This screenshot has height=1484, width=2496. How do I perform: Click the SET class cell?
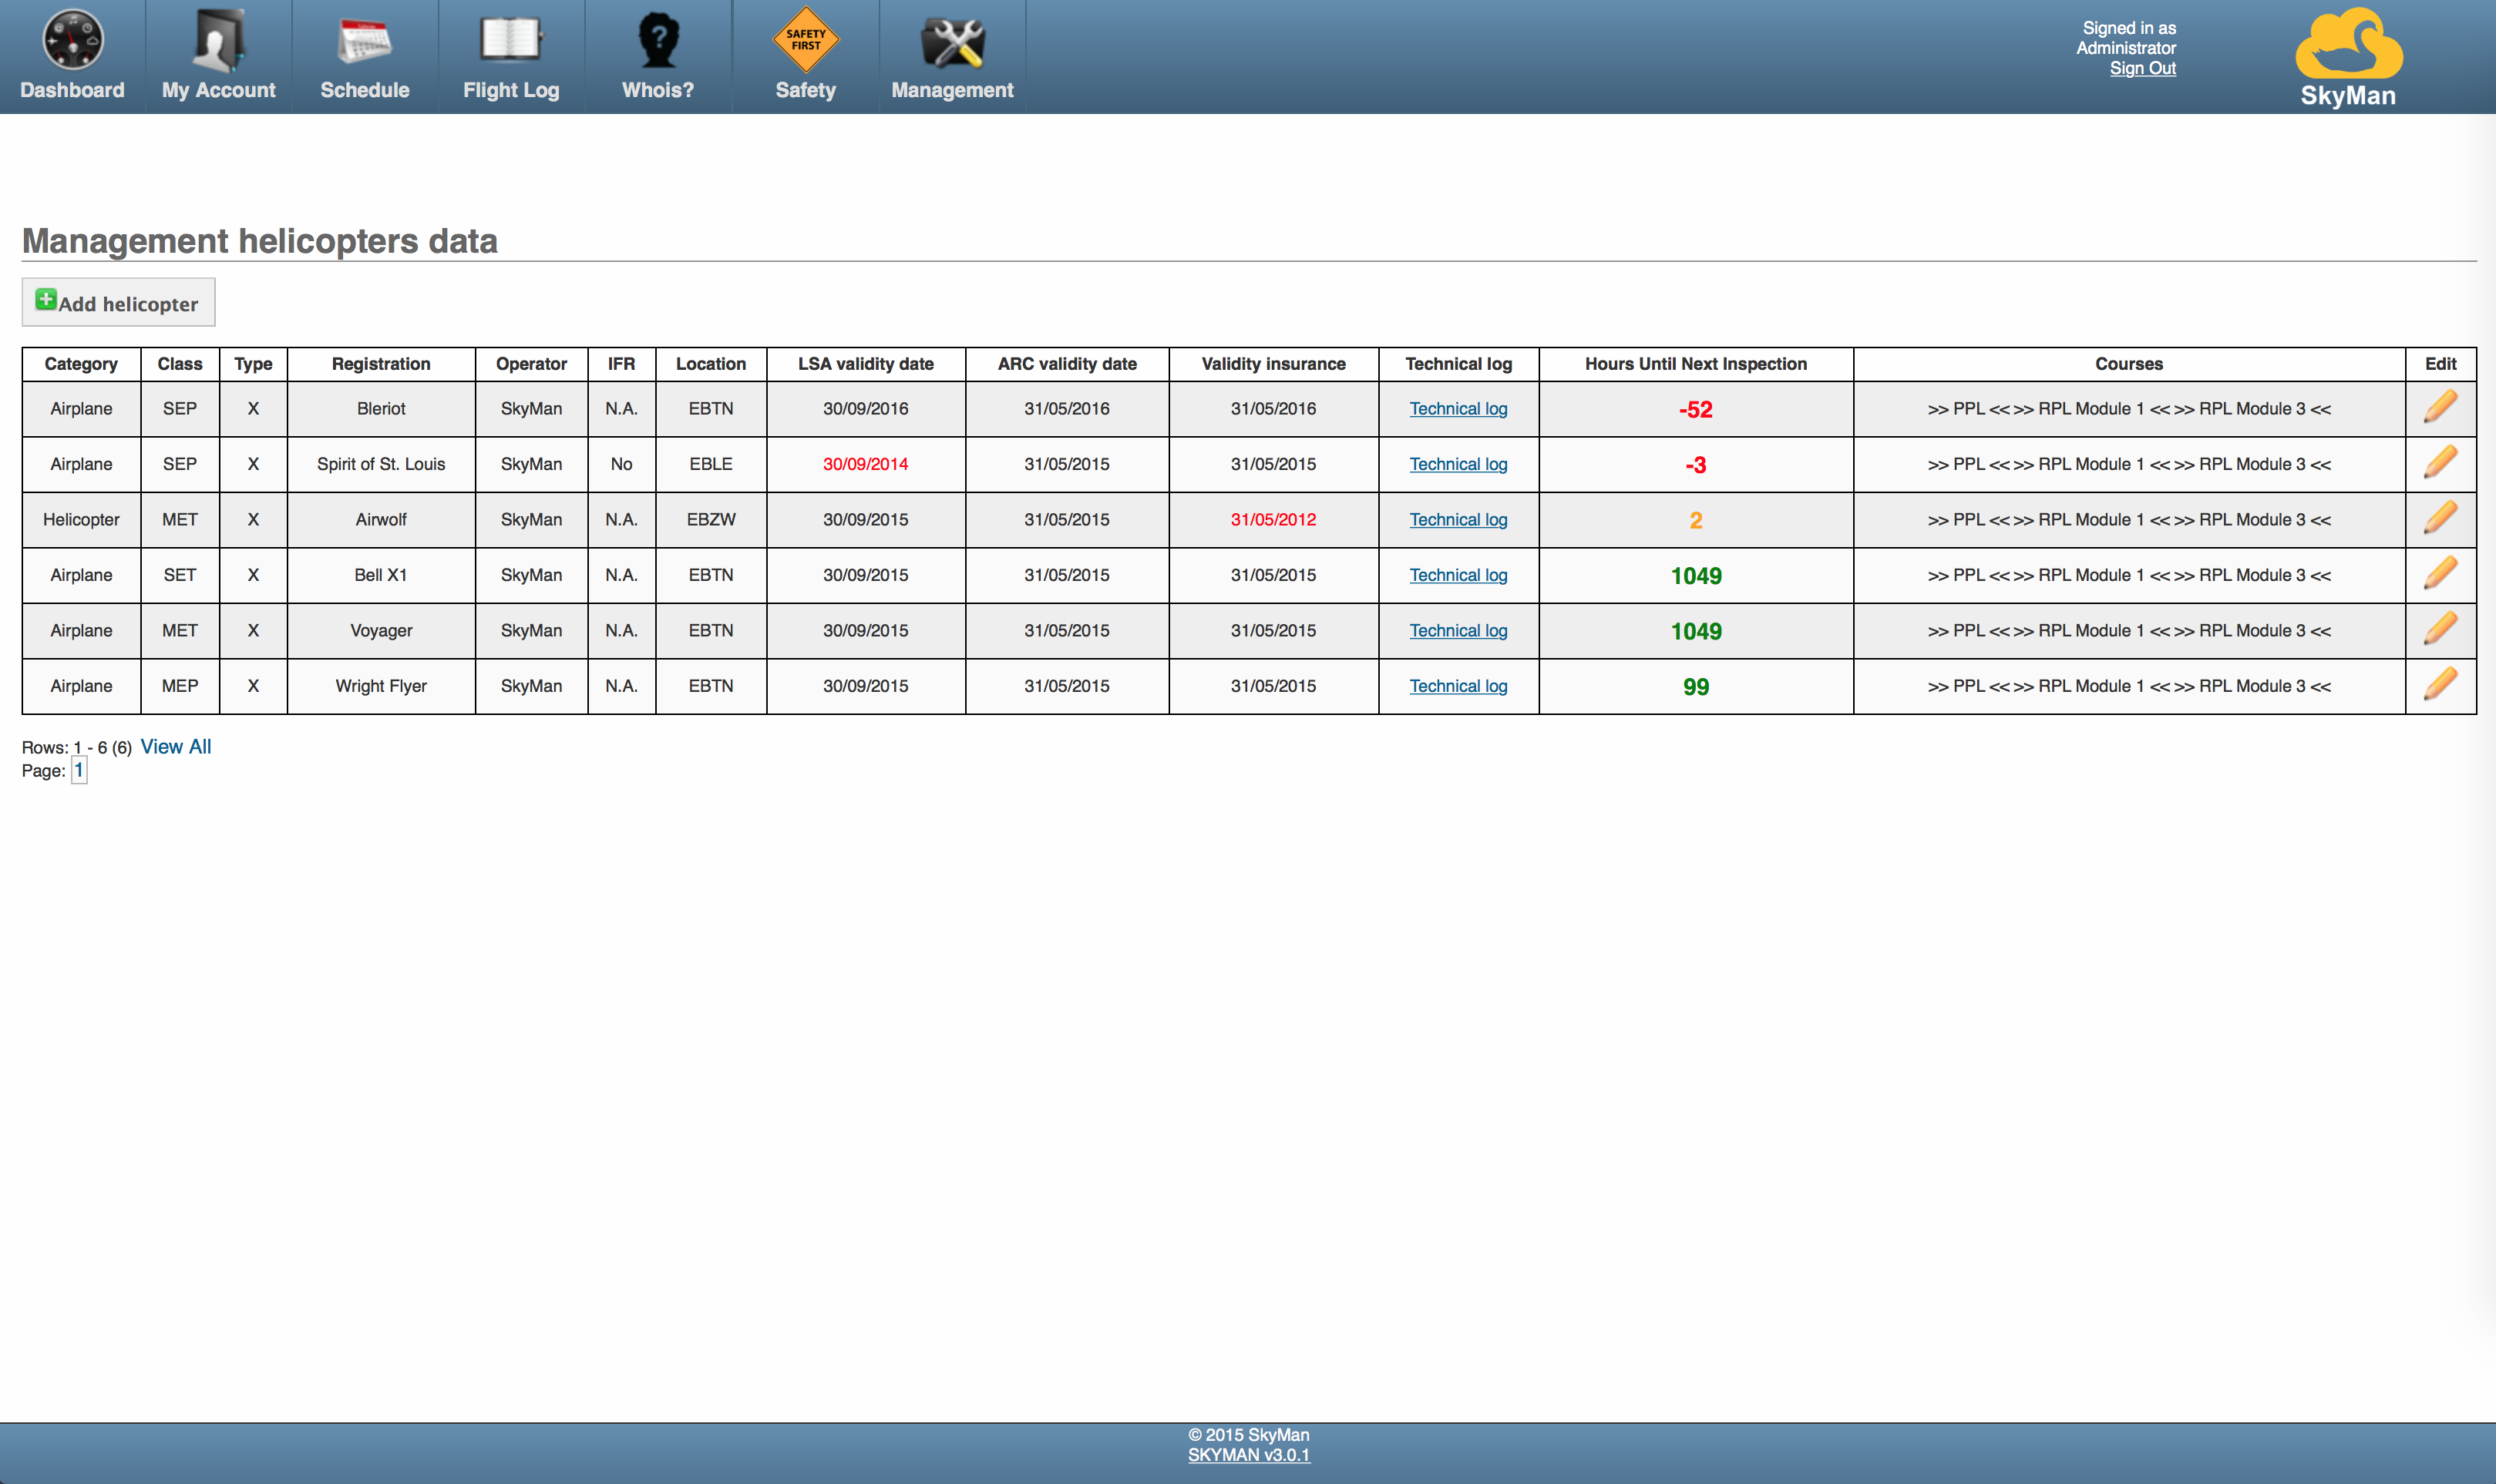[180, 575]
